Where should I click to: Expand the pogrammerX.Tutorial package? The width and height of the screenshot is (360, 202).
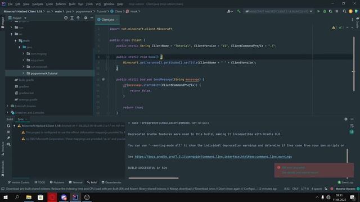pos(23,74)
